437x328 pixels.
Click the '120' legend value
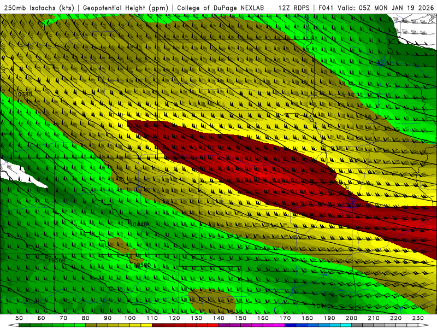[174, 318]
